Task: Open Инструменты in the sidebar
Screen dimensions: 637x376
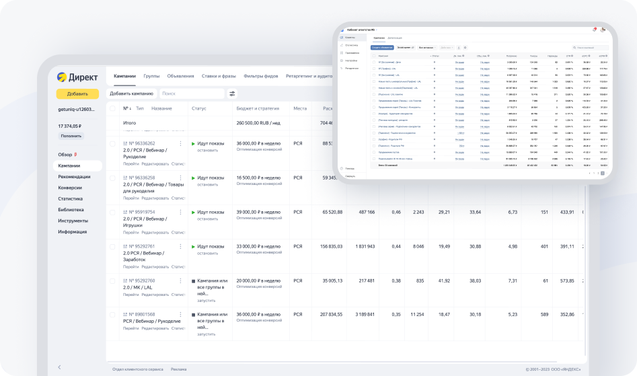Action: (73, 221)
